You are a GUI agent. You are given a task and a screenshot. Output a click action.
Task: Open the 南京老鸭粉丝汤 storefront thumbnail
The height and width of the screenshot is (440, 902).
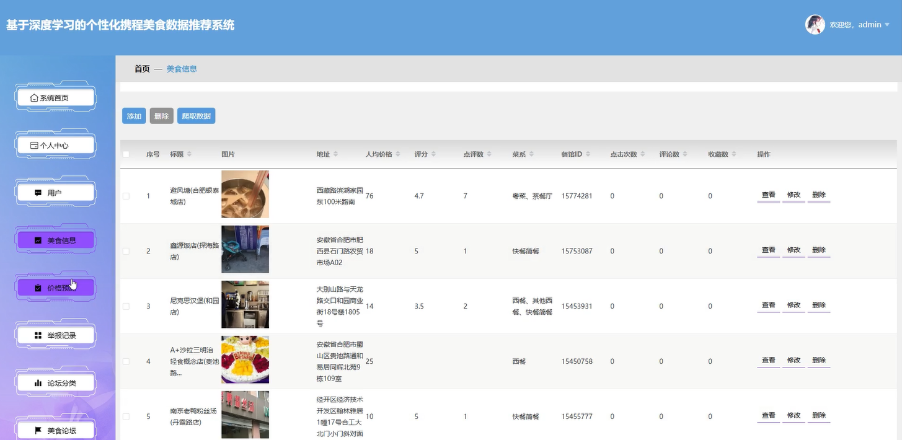coord(245,415)
